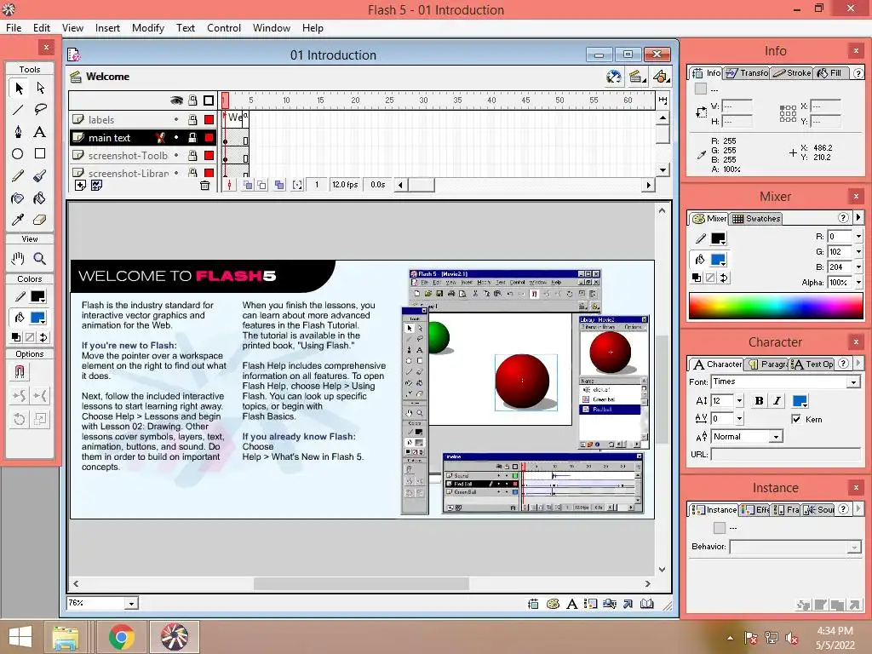Open the Normal character position dropdown
Screen dimensions: 872x654
pos(775,437)
